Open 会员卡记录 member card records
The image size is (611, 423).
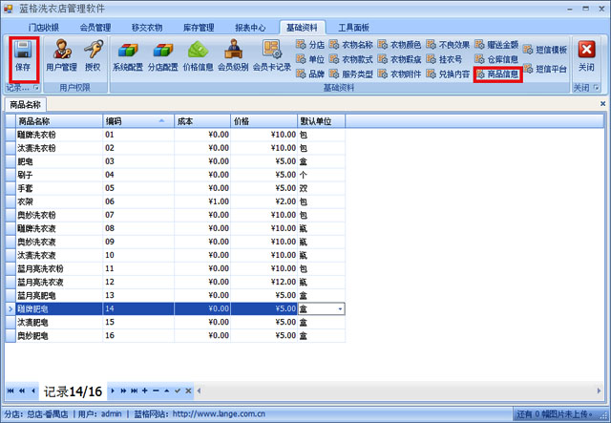[x=272, y=55]
